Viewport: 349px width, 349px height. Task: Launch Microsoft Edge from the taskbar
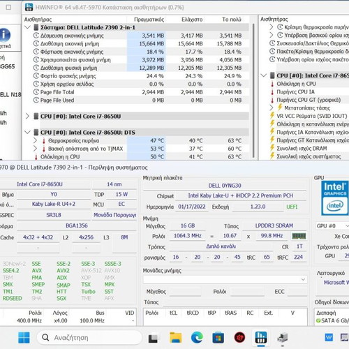click(197, 338)
